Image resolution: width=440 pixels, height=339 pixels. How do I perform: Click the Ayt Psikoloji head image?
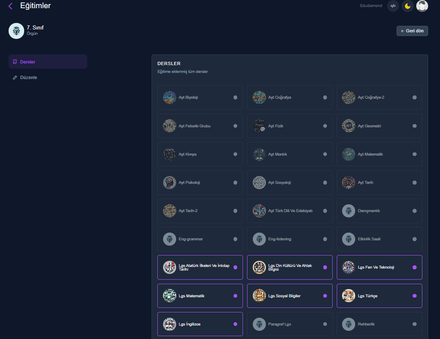click(x=170, y=183)
